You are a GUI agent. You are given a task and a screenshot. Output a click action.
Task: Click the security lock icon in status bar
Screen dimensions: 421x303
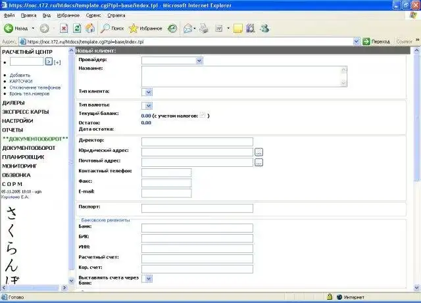click(330, 297)
